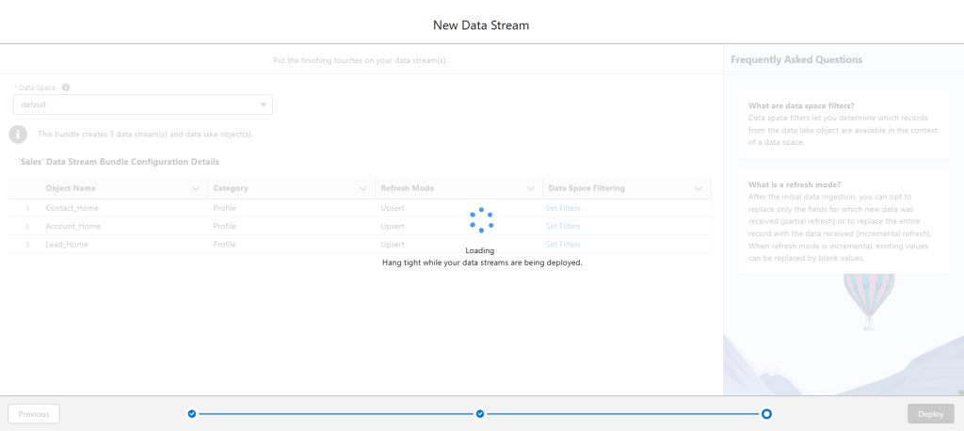964x431 pixels.
Task: Click Set Filters for Account_Home
Action: pyautogui.click(x=563, y=226)
